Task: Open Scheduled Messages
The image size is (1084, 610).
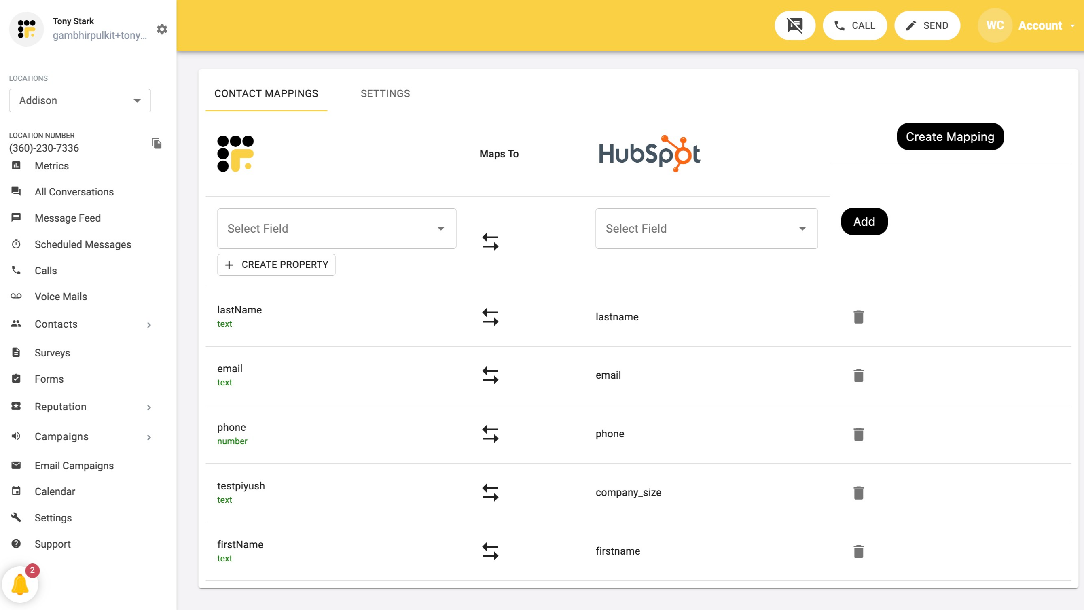Action: point(83,244)
